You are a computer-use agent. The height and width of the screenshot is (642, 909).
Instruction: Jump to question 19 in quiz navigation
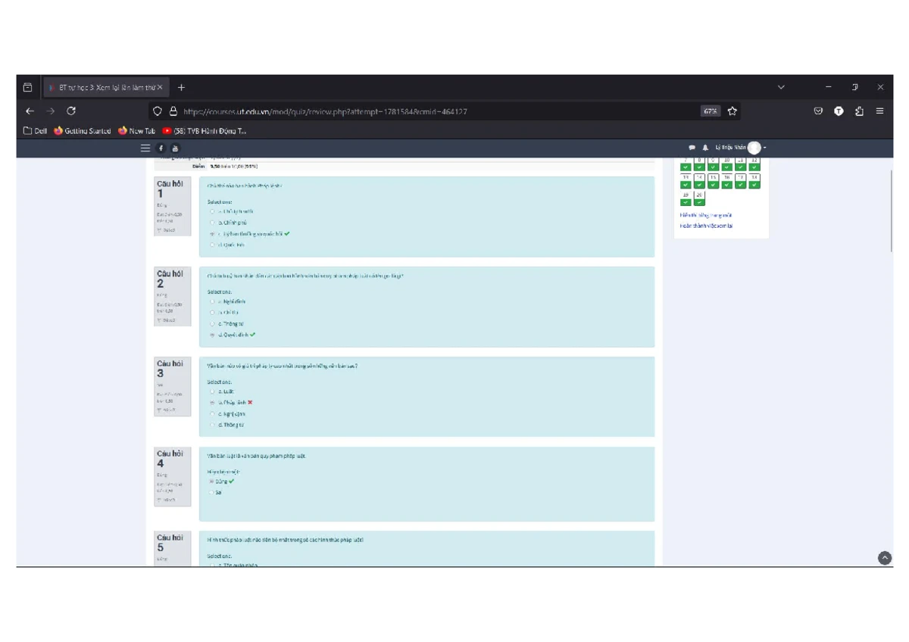[x=686, y=198]
